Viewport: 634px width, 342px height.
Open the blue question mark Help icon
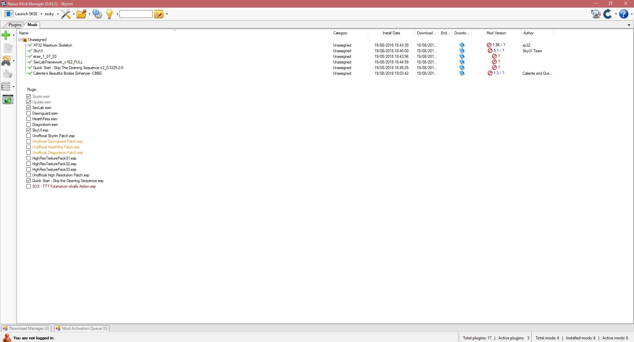[623, 14]
